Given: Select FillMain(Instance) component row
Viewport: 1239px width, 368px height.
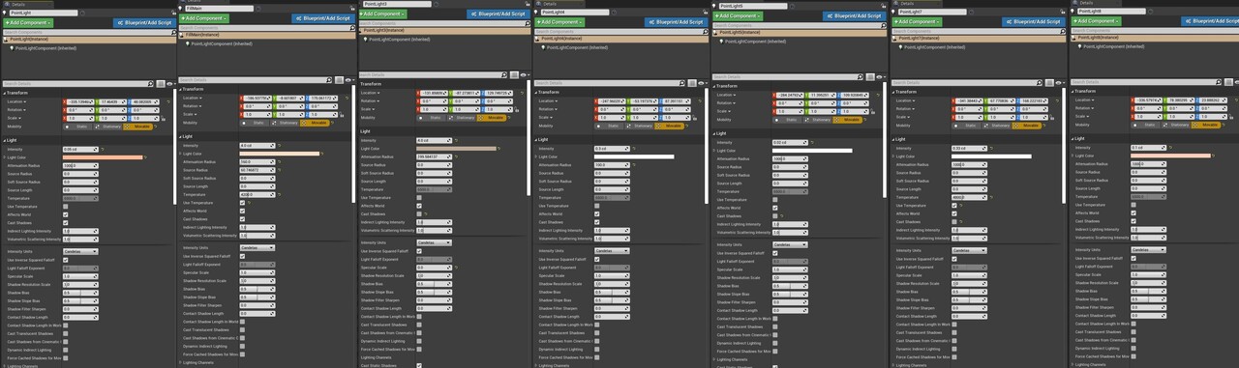Looking at the screenshot, I should 268,35.
